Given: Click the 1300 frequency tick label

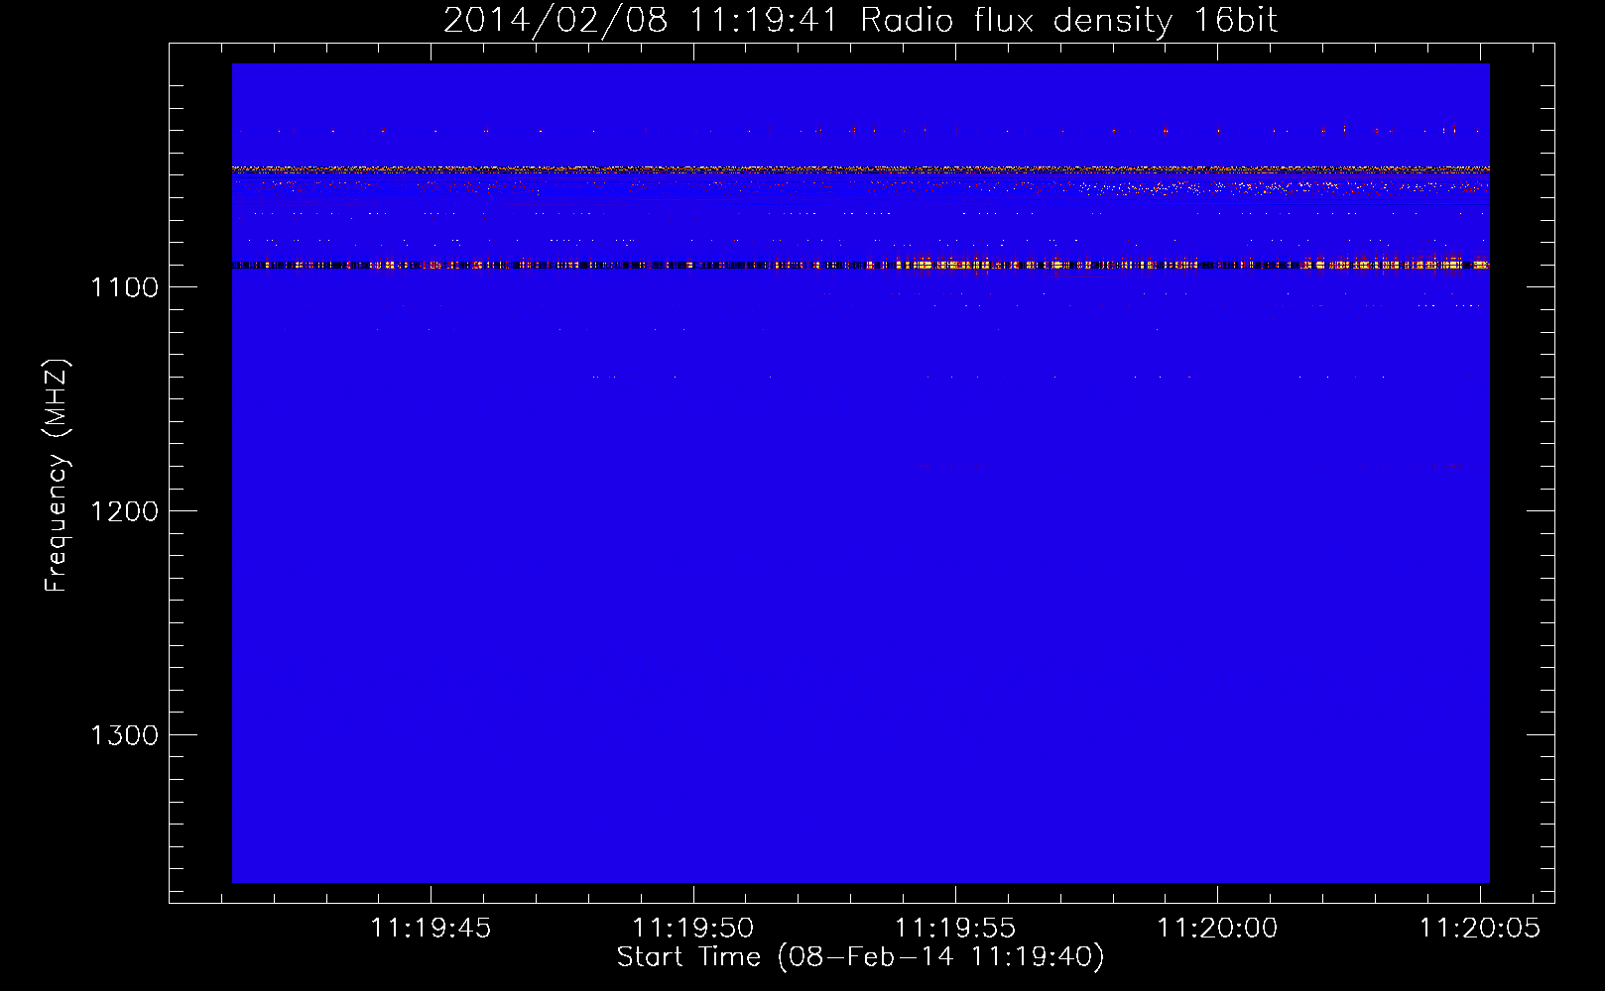Looking at the screenshot, I should (124, 735).
